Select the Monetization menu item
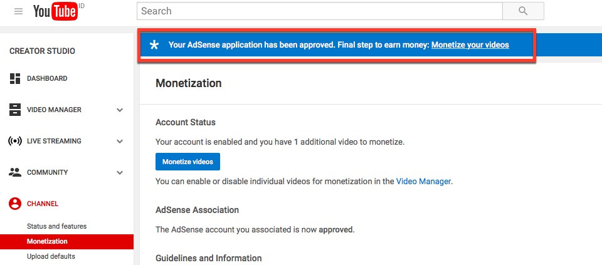Screen dimensions: 602x265 (x=47, y=241)
